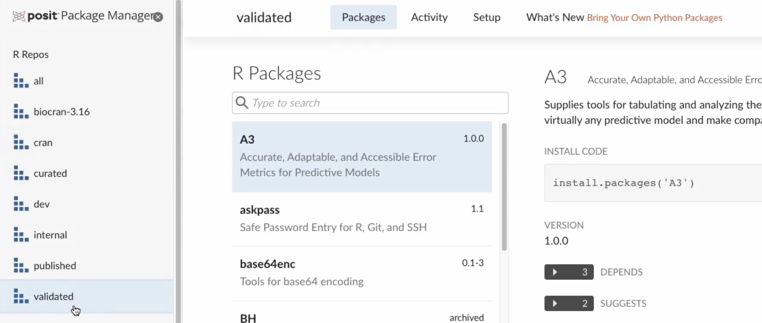Switch to the Activity tab
Viewport: 762px width, 323px height.
click(429, 17)
